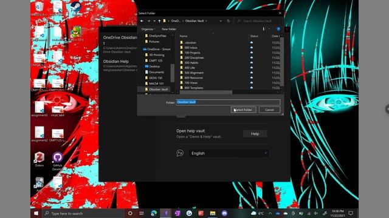Go back using the dialog's back arrow

[142, 21]
